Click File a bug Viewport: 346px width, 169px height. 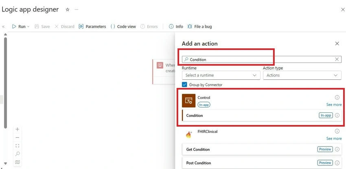tap(199, 26)
